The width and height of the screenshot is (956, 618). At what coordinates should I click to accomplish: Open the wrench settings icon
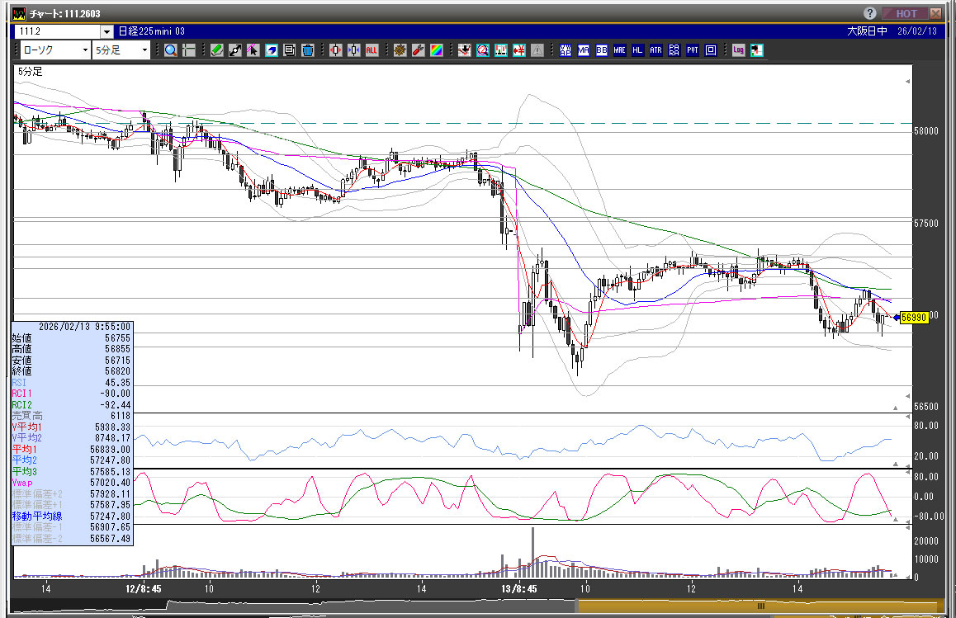[419, 50]
